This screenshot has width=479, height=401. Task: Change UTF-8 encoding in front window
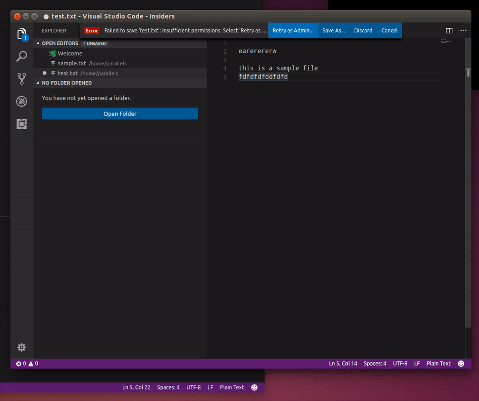click(x=400, y=363)
